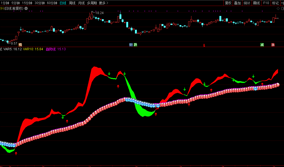Screen dimensions: 284x167
Task: Switch to the 周线 weekly tab
Action: tap(72, 3)
